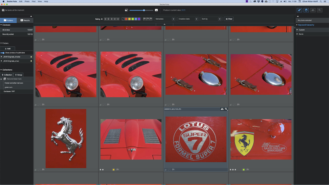This screenshot has height=185, width=329.
Task: Click the large thumbnail size icon
Action: point(156,10)
